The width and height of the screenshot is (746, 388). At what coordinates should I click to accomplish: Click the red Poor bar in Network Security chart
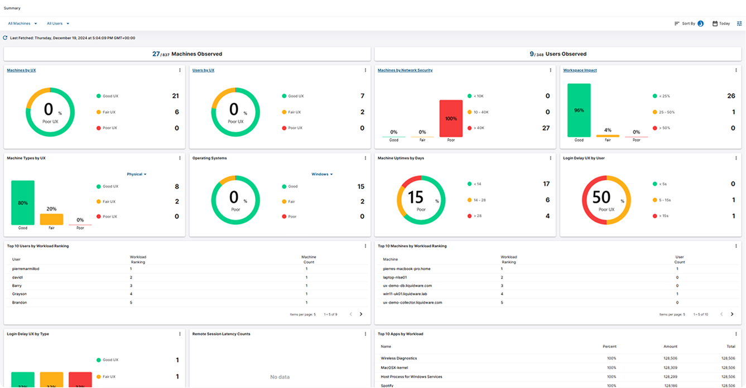[x=451, y=118]
